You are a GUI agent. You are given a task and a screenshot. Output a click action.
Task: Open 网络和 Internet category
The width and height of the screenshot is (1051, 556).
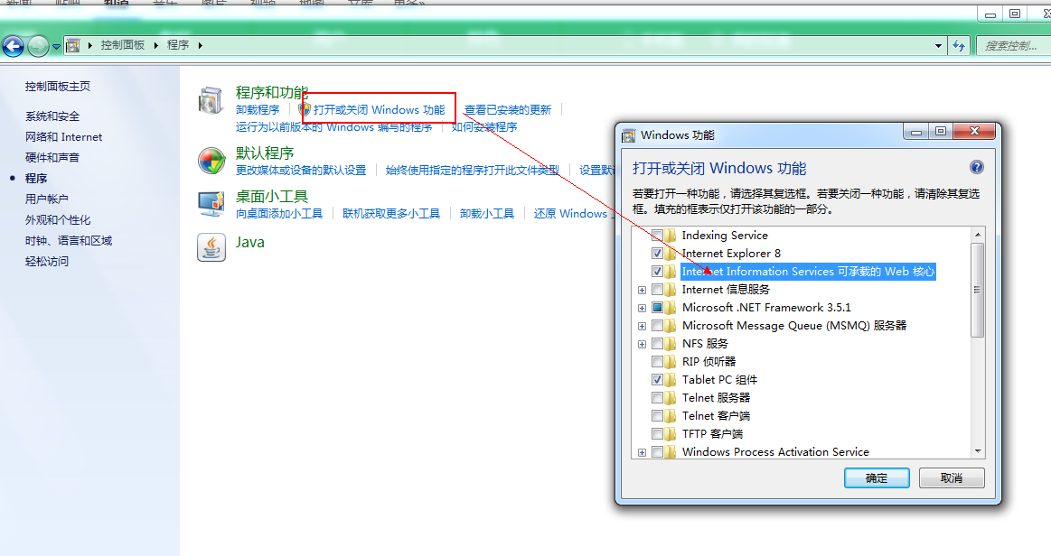click(x=63, y=137)
